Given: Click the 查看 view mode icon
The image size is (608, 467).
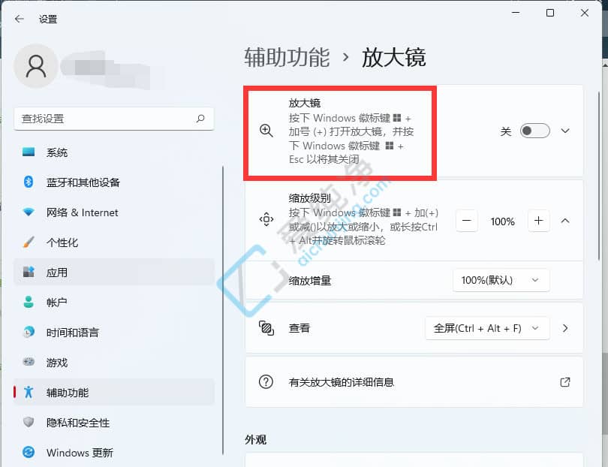Looking at the screenshot, I should 266,328.
